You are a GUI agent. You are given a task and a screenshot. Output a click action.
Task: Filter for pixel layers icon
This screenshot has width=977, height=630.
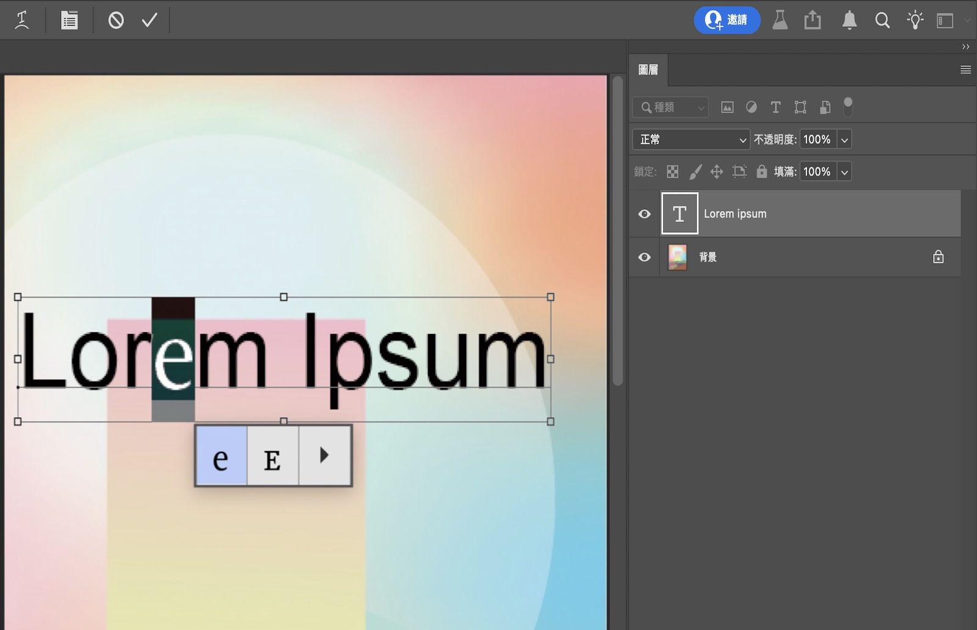[x=727, y=107]
